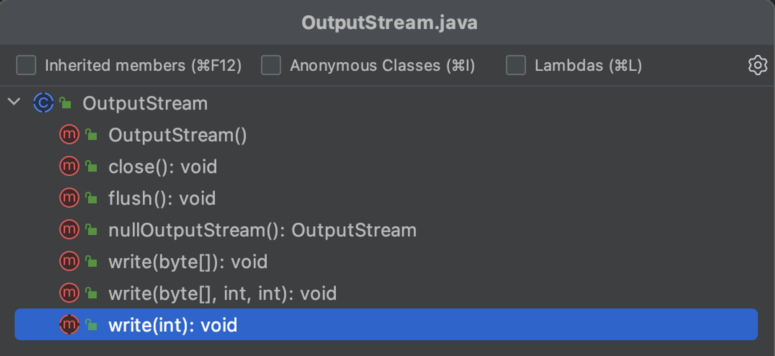Click public visibility icon beside OutputStream class

[x=66, y=103]
